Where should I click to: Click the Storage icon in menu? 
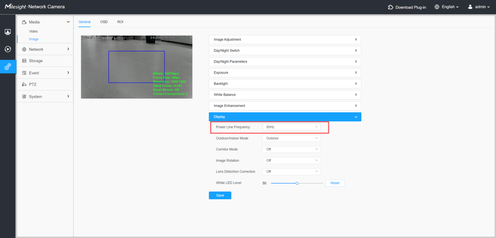pos(24,61)
